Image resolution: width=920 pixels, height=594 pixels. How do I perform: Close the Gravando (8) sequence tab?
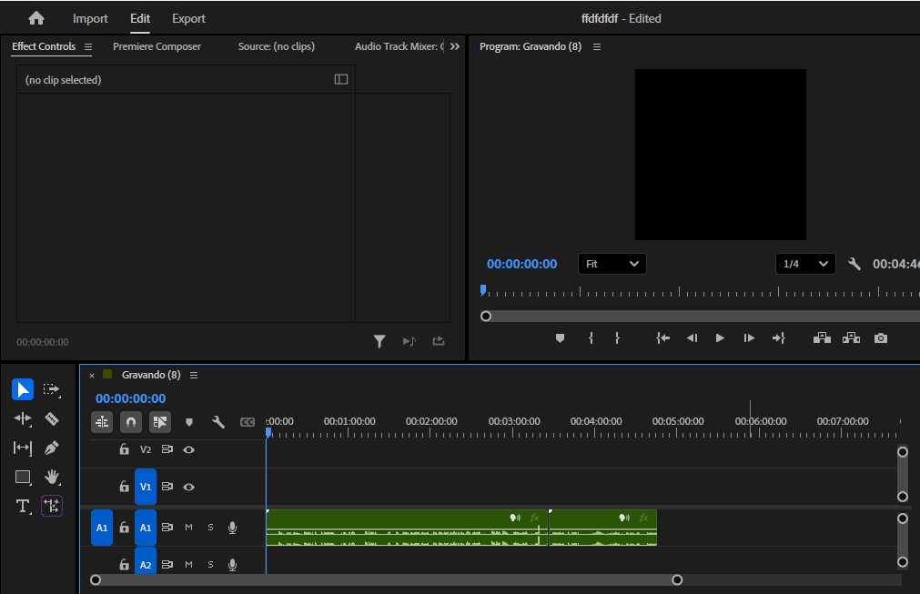click(x=92, y=376)
